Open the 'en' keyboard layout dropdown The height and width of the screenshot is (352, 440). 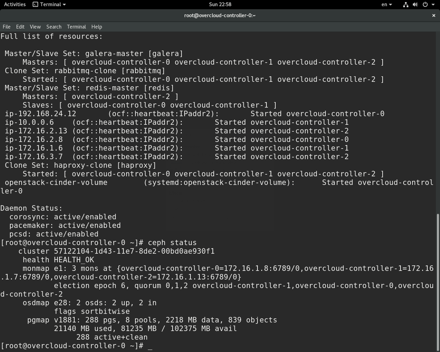(x=387, y=4)
